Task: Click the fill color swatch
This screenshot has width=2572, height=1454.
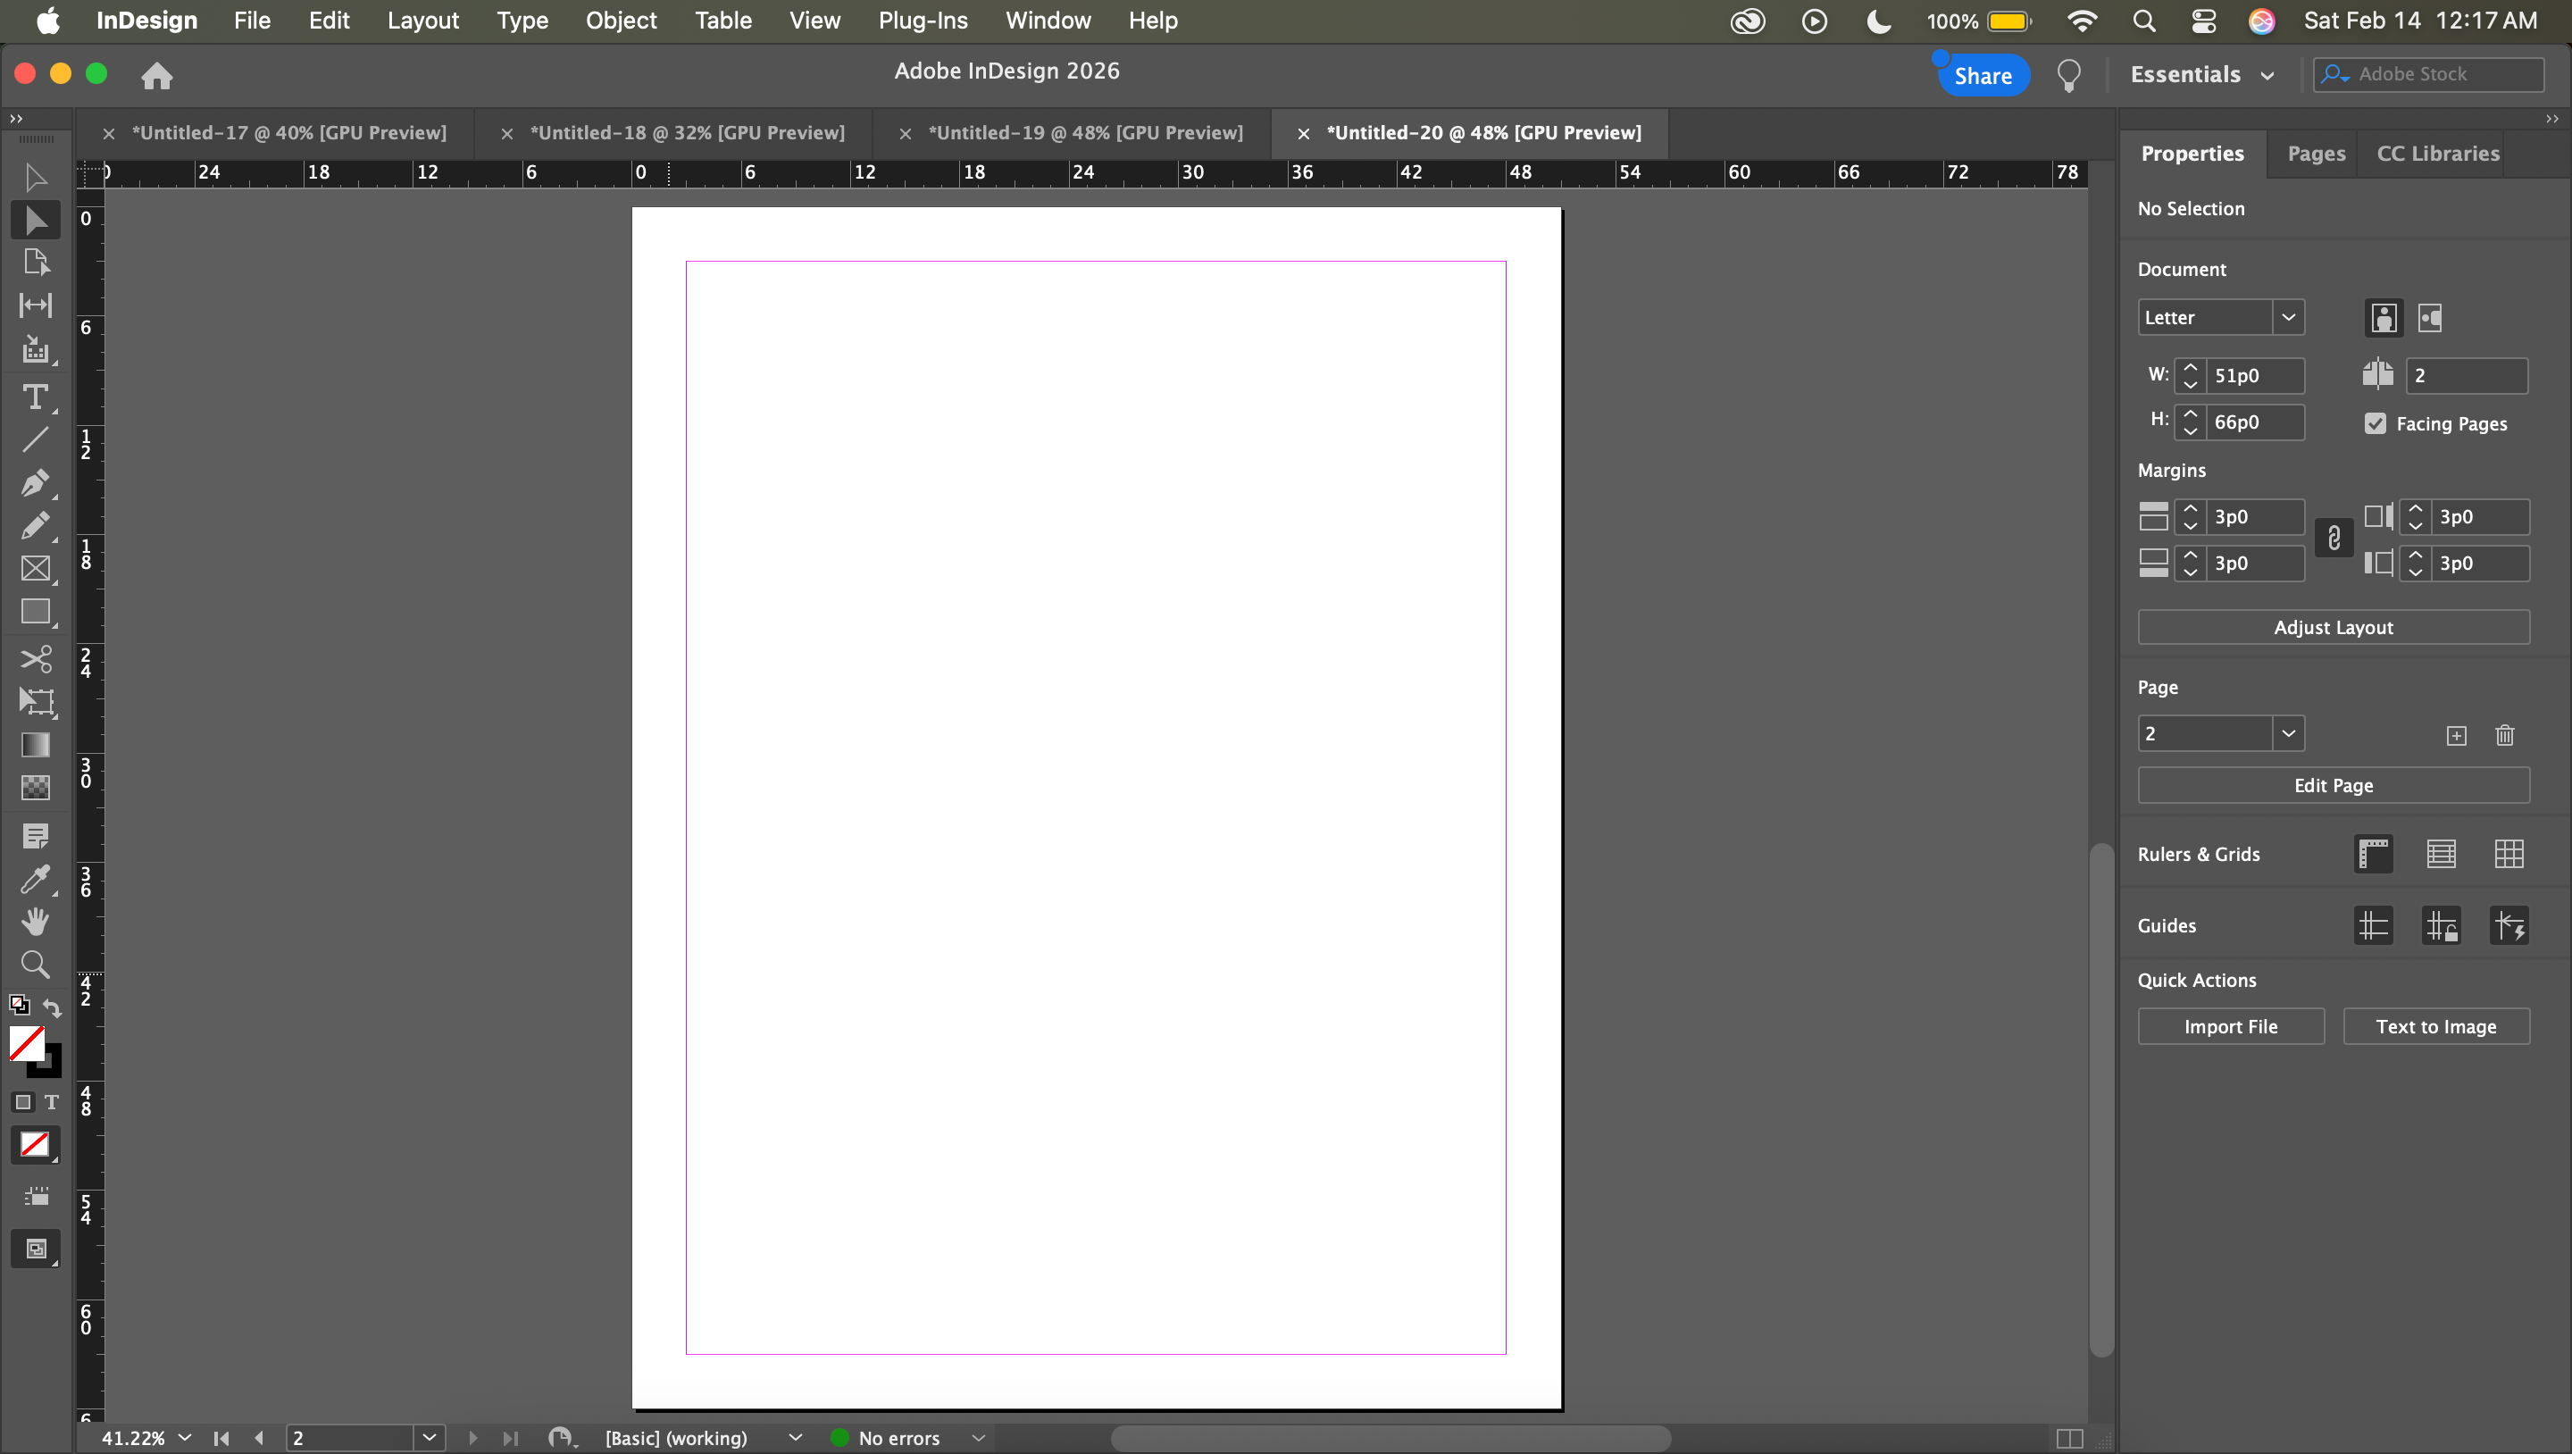Action: (26, 1043)
